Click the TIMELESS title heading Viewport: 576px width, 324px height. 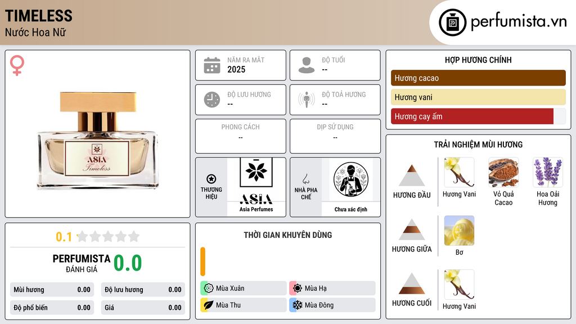pos(39,16)
